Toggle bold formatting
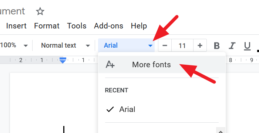259x133 pixels. click(217, 45)
